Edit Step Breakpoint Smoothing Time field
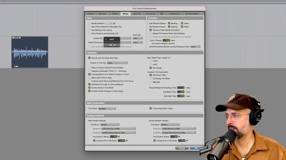The image size is (286, 160). [181, 88]
